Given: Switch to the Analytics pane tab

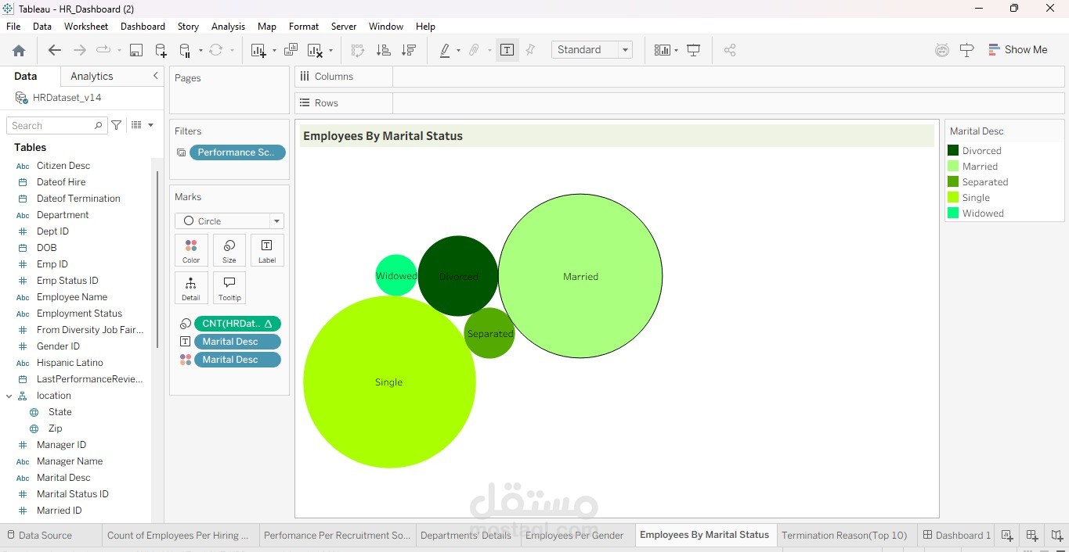Looking at the screenshot, I should coord(92,77).
